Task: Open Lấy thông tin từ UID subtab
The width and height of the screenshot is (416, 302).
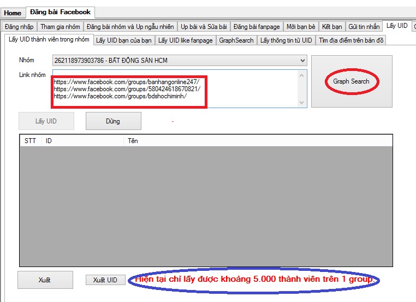Action: click(x=286, y=40)
